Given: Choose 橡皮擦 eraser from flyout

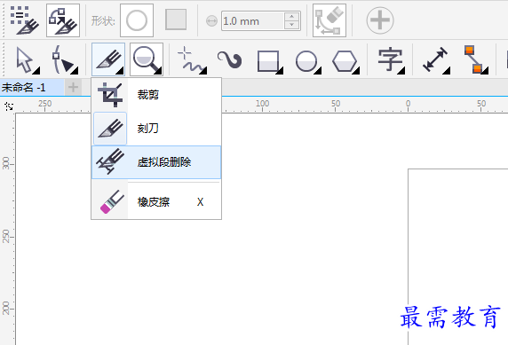Looking at the screenshot, I should click(156, 202).
